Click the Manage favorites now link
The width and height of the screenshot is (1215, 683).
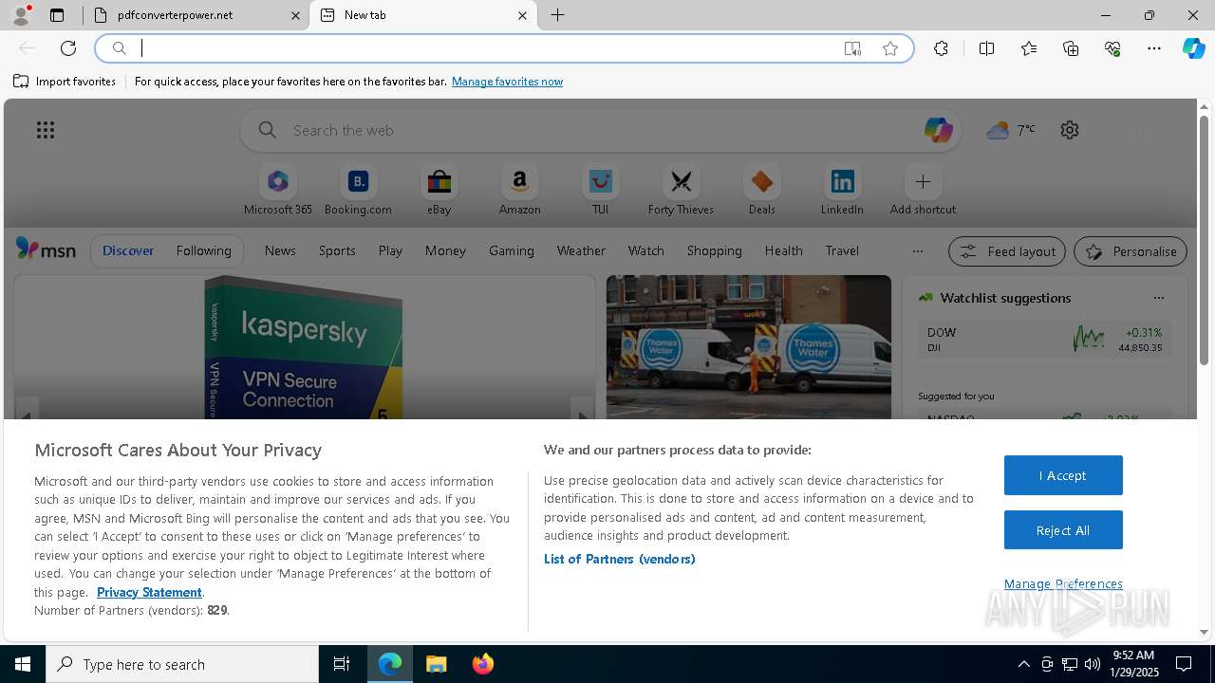click(x=507, y=82)
